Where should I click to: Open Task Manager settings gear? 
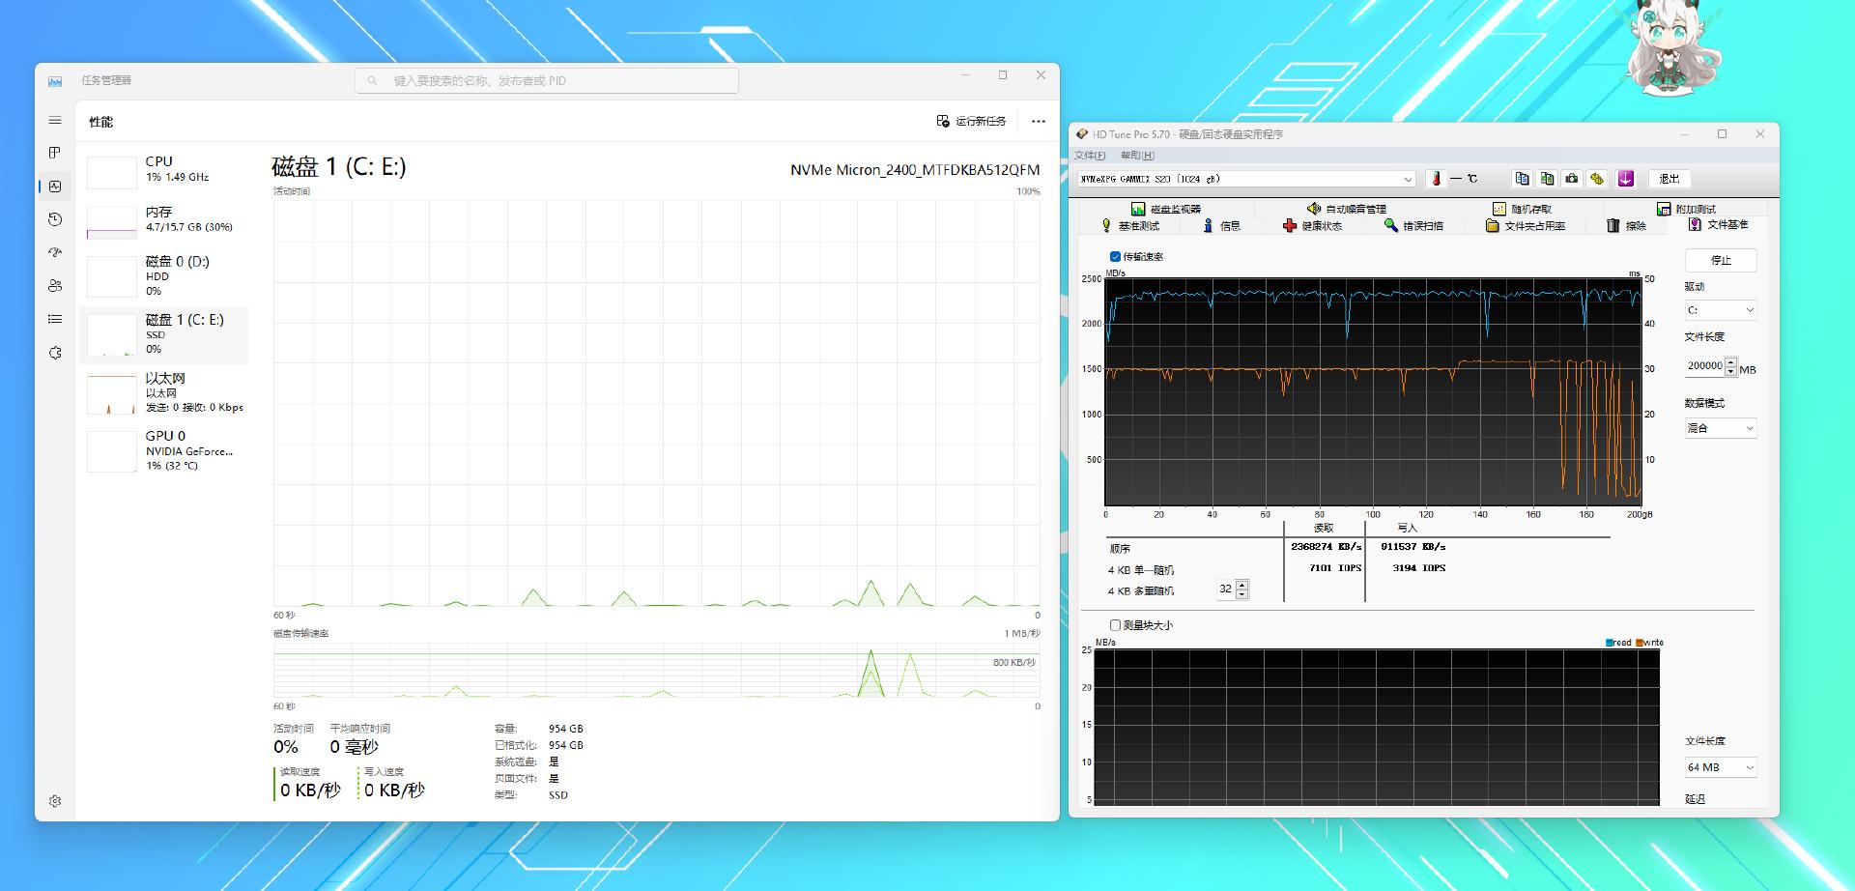click(x=55, y=801)
